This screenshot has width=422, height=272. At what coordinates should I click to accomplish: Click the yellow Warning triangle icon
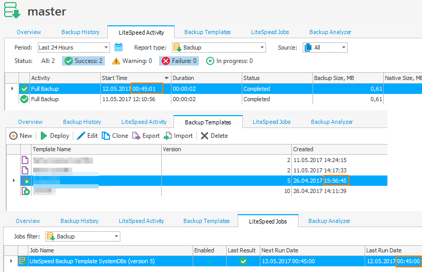point(116,61)
